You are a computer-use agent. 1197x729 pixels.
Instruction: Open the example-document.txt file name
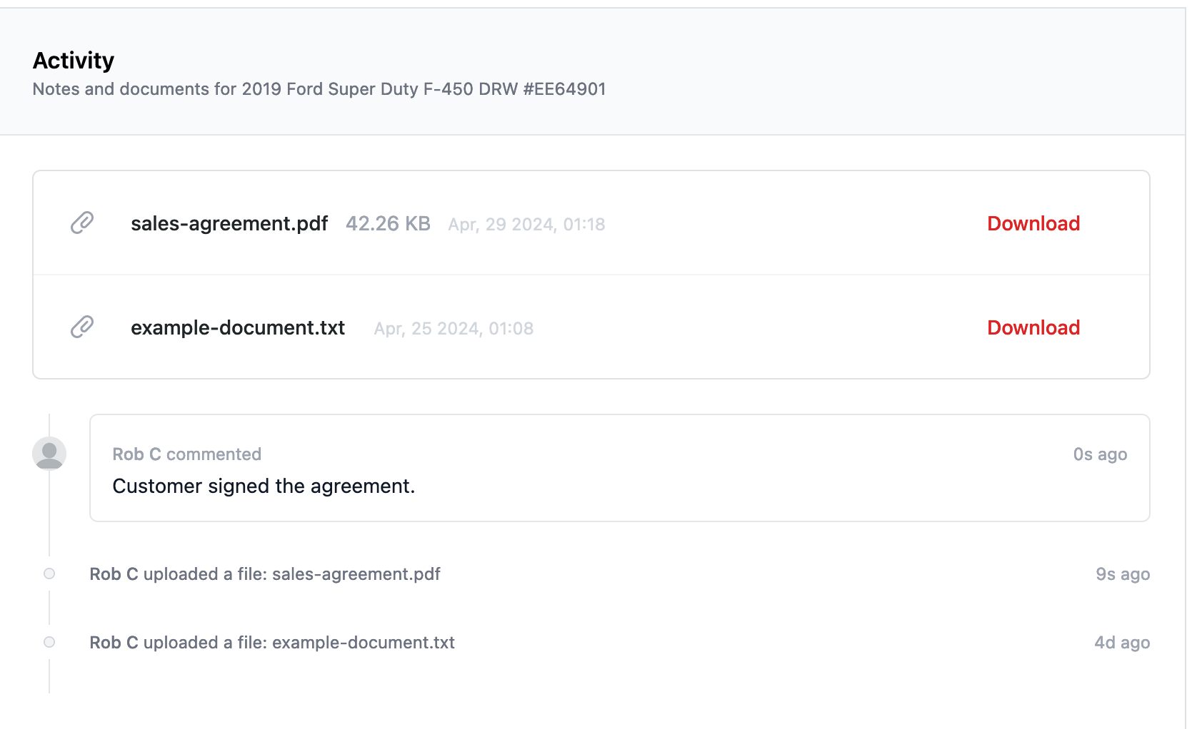tap(238, 327)
